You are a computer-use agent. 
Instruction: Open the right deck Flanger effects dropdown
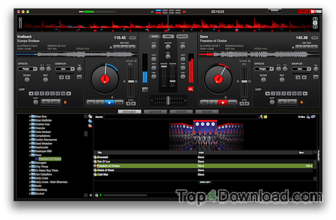pos(264,69)
